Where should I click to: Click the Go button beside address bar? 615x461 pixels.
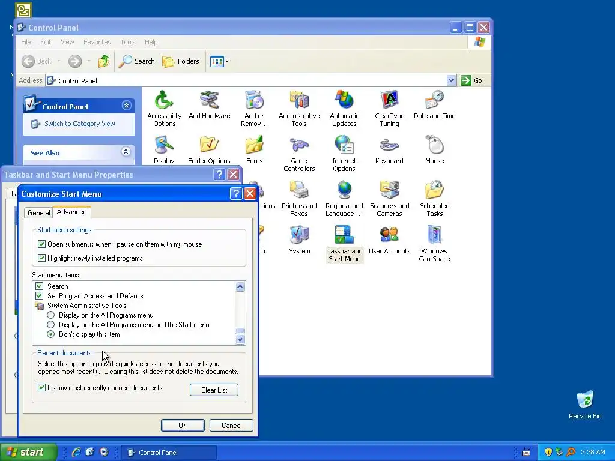[x=471, y=80]
